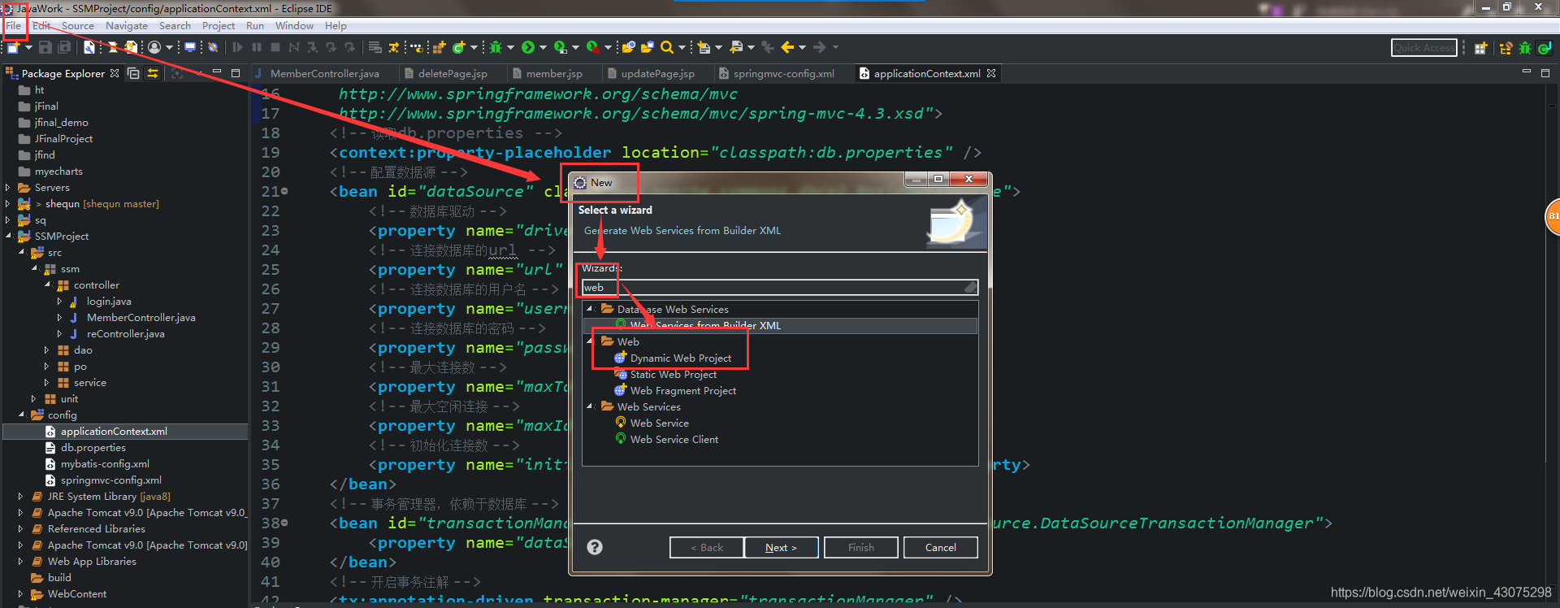1560x608 pixels.
Task: Click the Open Type toolbar icon
Action: point(628,47)
